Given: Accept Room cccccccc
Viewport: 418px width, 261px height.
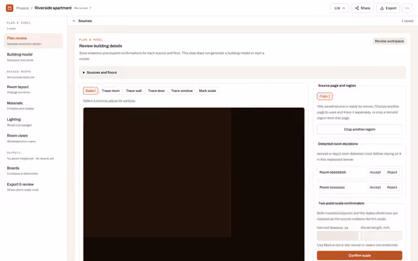Looking at the screenshot, I should point(375,187).
